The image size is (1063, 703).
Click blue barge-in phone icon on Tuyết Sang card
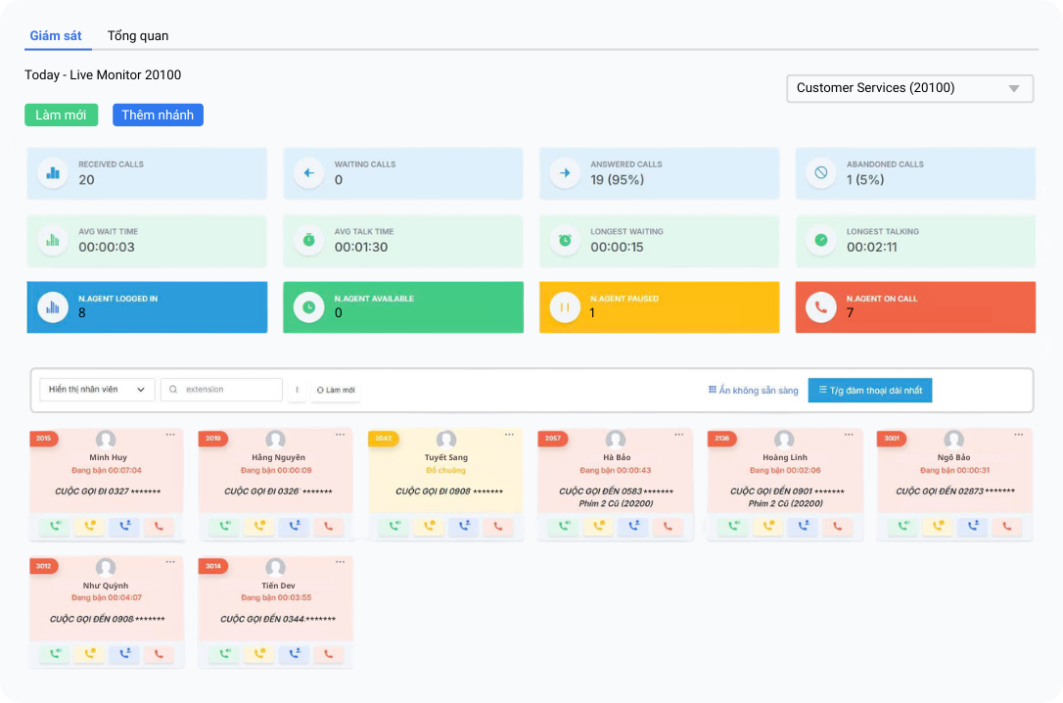tap(464, 526)
